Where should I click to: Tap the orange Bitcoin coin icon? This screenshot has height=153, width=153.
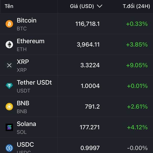(x=9, y=24)
